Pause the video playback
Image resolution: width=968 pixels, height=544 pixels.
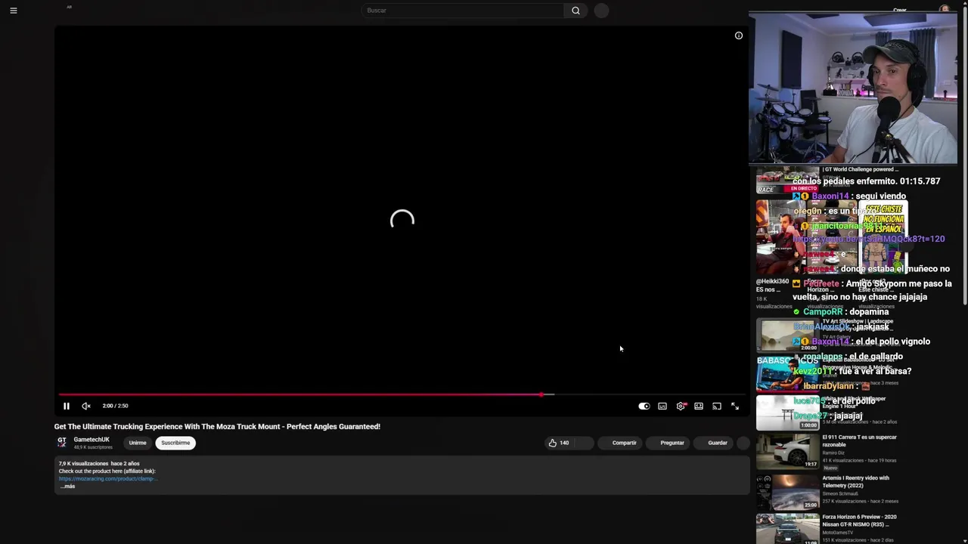[x=67, y=406]
